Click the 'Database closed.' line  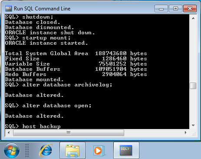[x=33, y=22]
